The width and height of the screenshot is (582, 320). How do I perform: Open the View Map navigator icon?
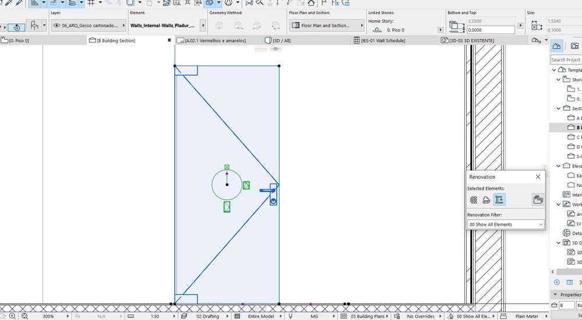click(x=574, y=46)
